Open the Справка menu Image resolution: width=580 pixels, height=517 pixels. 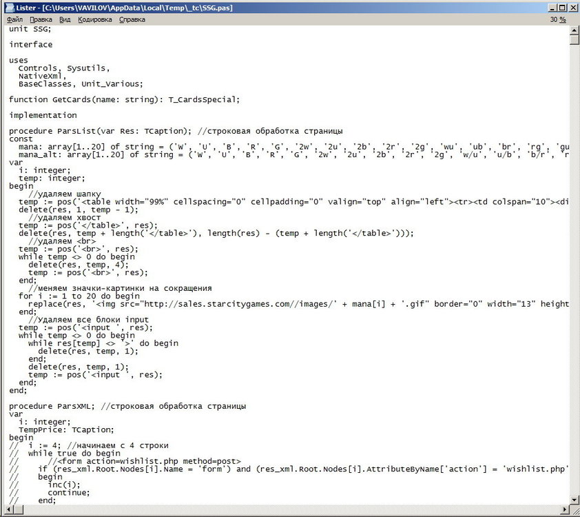[x=132, y=20]
